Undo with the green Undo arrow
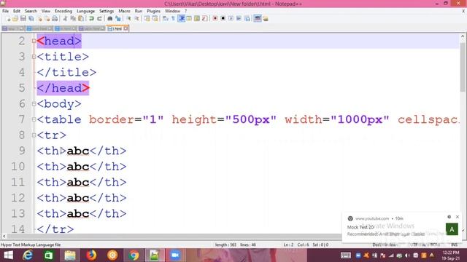This screenshot has height=262, width=467. pos(91,18)
